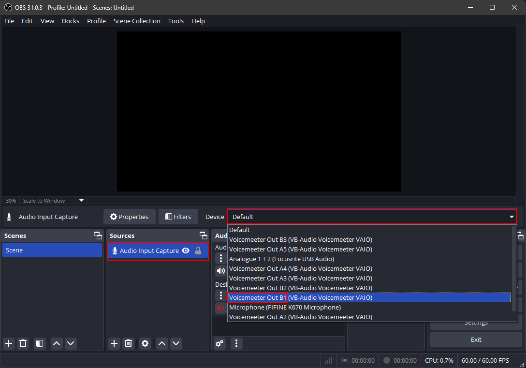
Task: Click the Exit button
Action: click(476, 339)
